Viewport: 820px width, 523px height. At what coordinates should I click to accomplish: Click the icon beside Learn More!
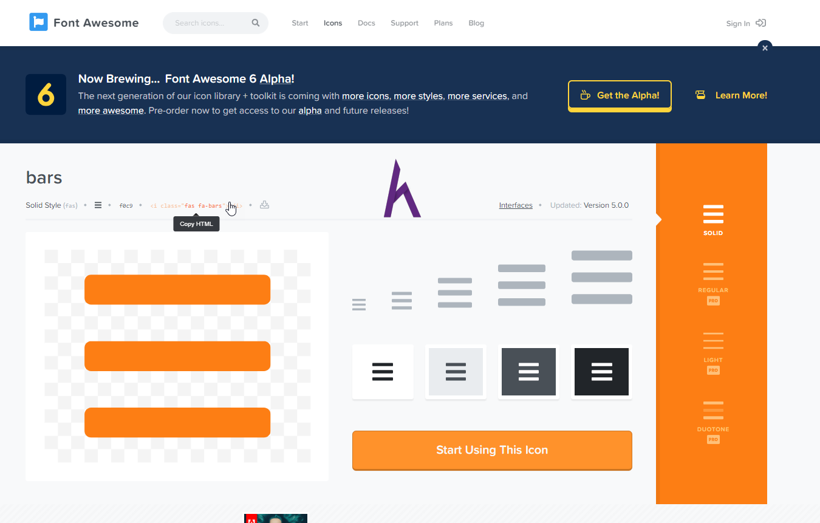(x=700, y=95)
